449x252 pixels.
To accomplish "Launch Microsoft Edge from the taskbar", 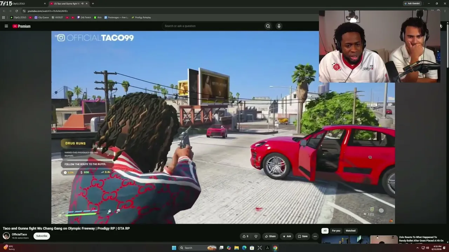I will pyautogui.click(x=244, y=248).
